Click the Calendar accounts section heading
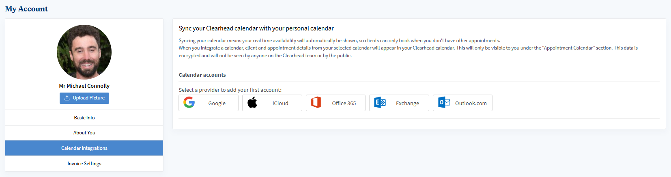 202,75
